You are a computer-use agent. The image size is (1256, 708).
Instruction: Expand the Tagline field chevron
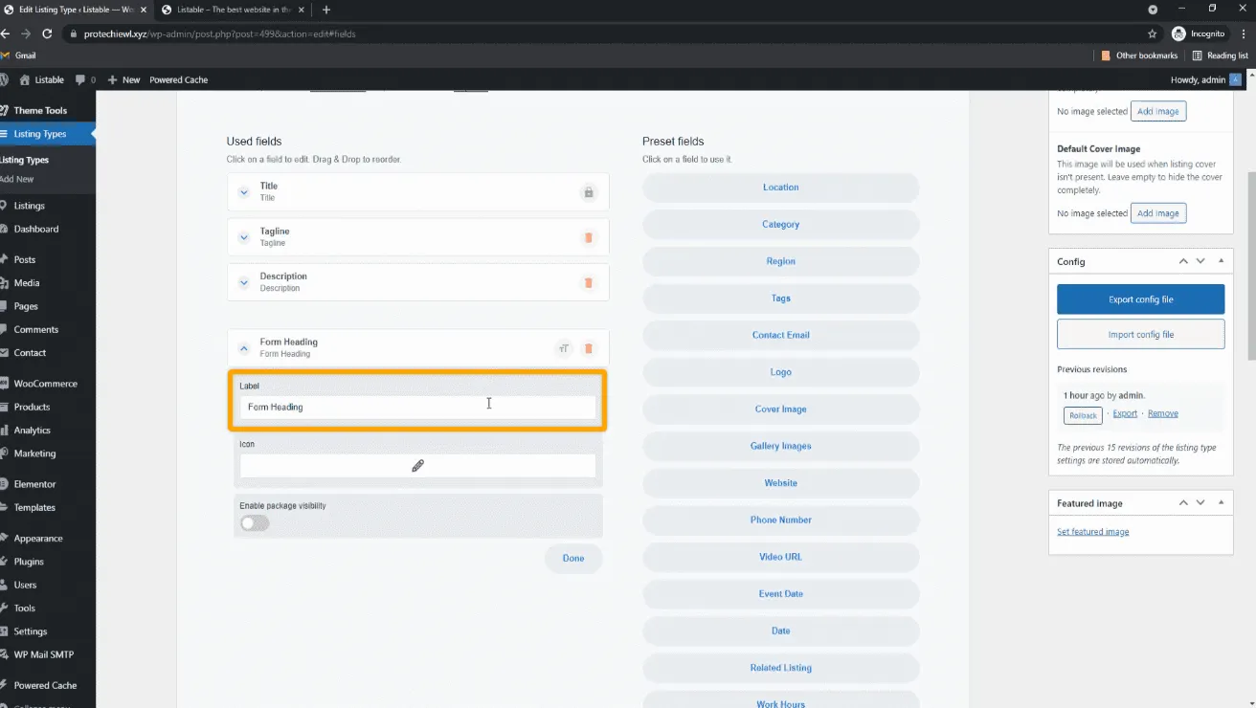click(x=244, y=237)
